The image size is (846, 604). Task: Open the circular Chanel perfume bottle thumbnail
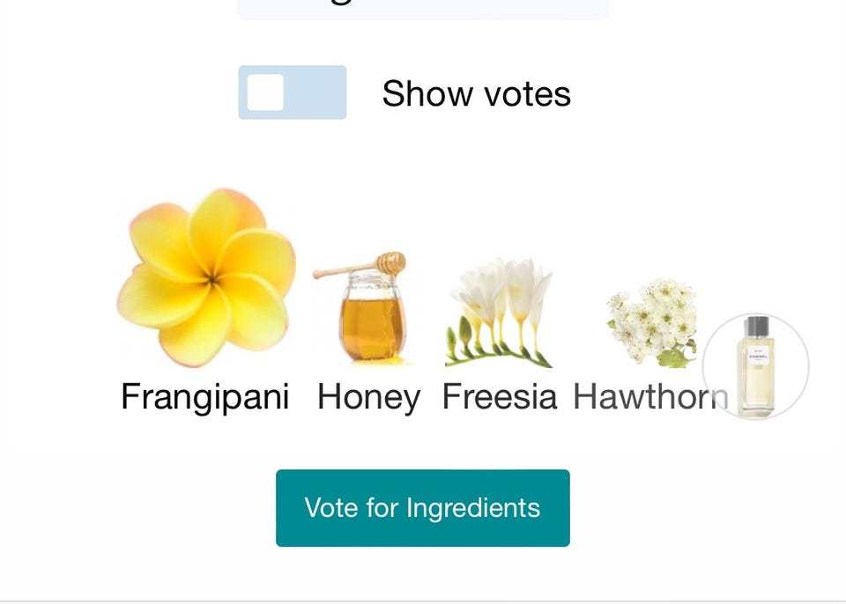[755, 366]
